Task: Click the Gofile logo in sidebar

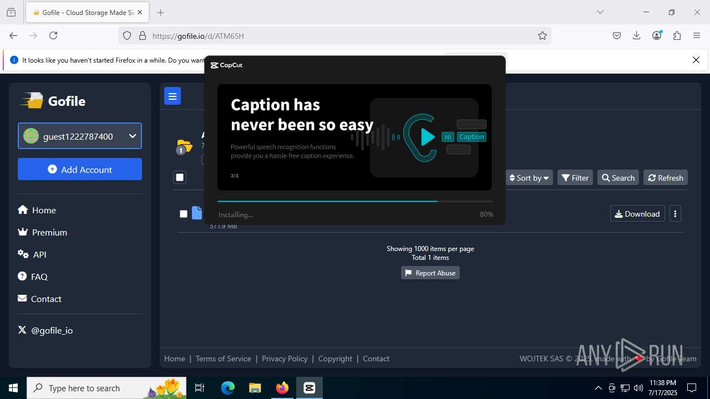Action: (x=53, y=101)
